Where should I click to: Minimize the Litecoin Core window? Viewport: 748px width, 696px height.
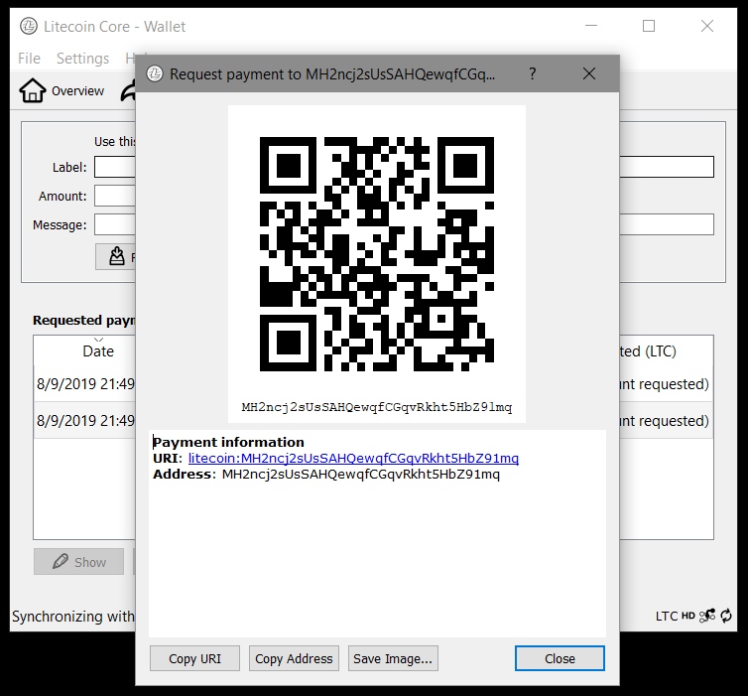click(x=591, y=26)
